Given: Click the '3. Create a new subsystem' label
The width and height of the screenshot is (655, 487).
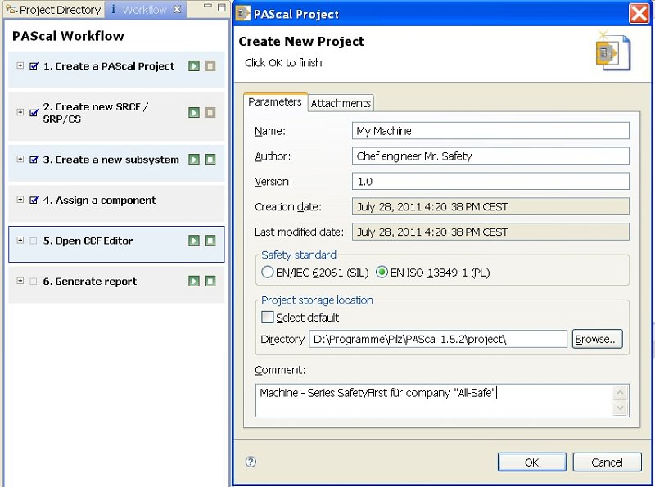Looking at the screenshot, I should [111, 160].
